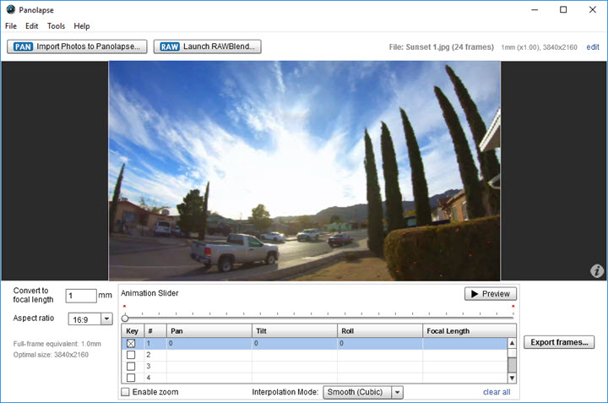Open the Edit menu
This screenshot has width=608, height=403.
pos(32,26)
